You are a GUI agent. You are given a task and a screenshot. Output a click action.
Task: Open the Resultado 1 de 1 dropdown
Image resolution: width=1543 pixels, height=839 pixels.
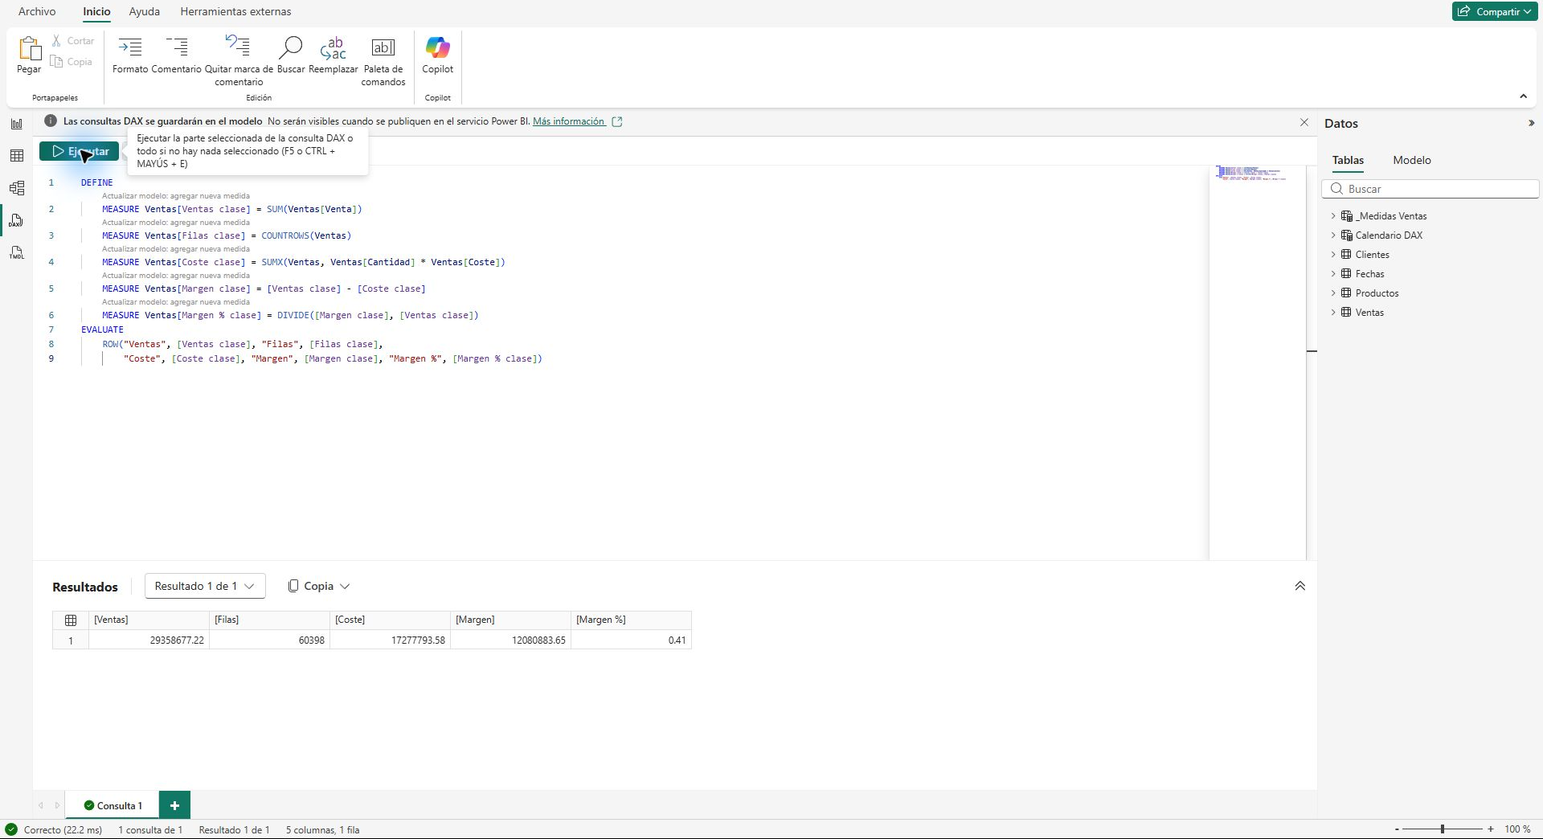click(x=205, y=586)
